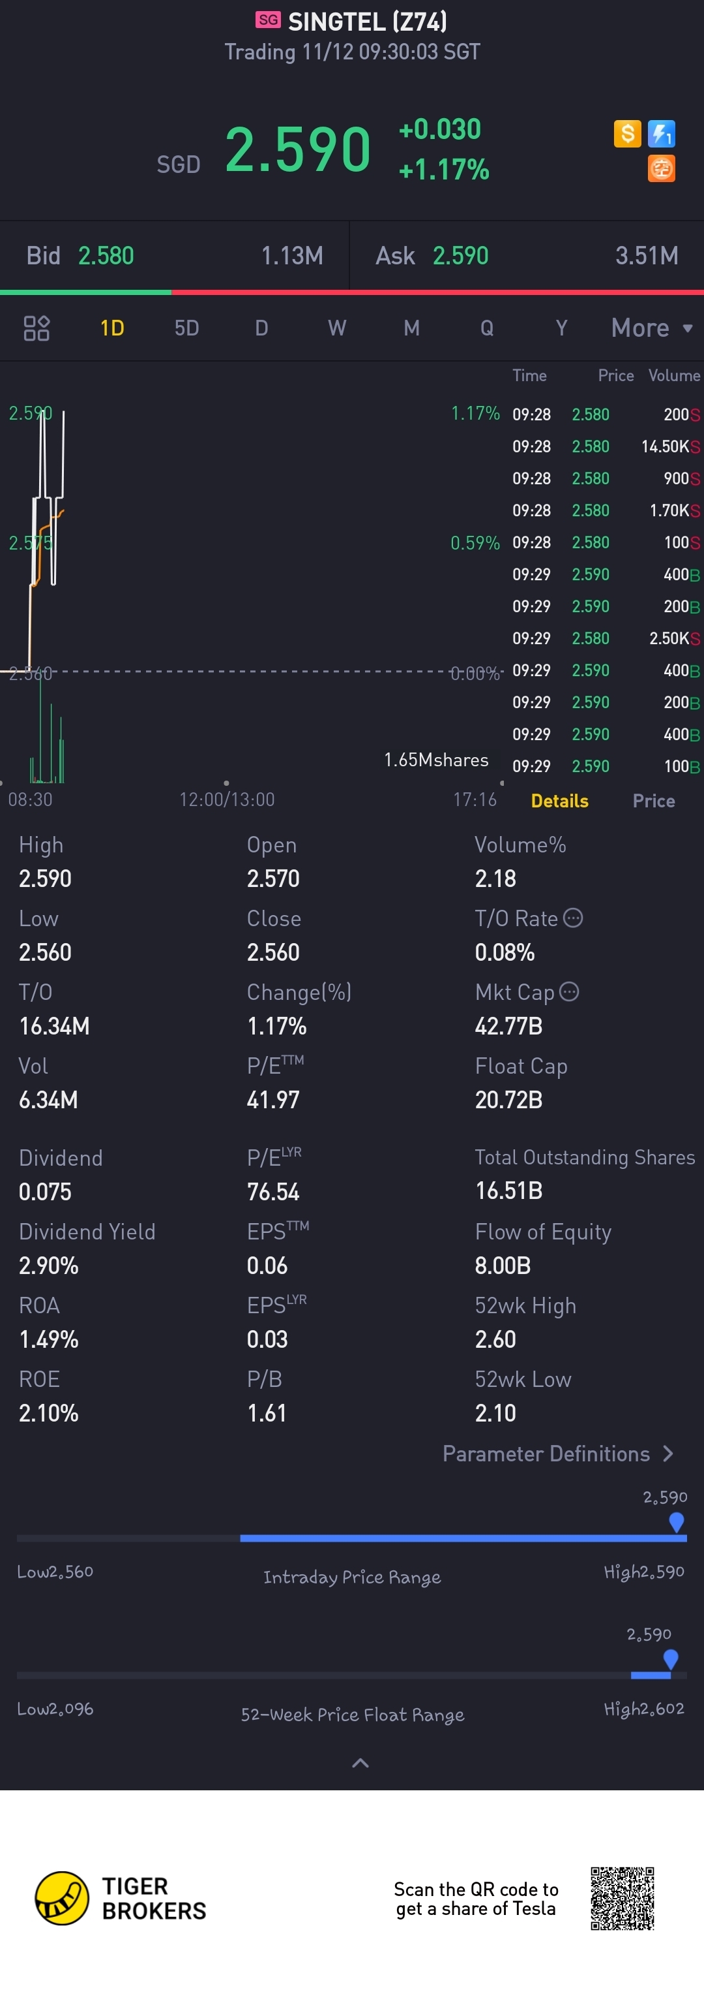Screen dimensions: 704x2007
Task: Tap the P/B 1.61 value
Action: 267,1412
